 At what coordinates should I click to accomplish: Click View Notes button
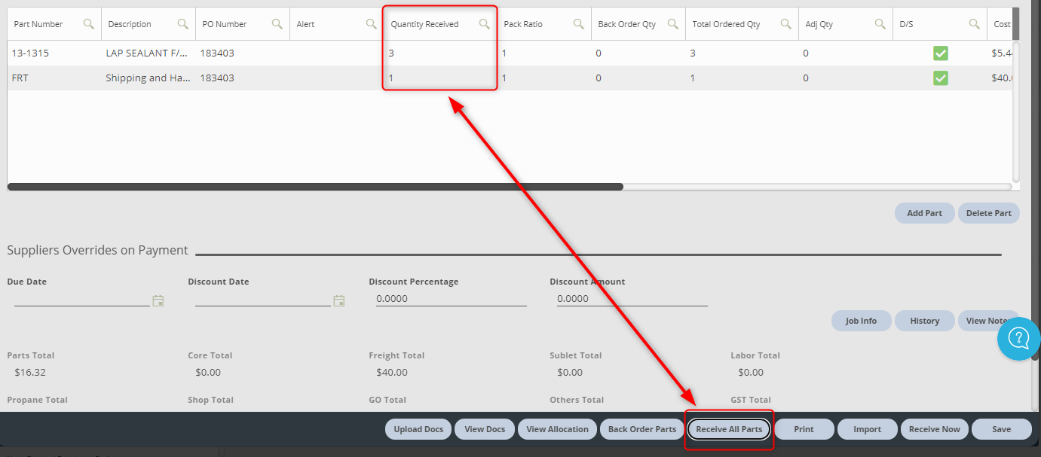988,321
